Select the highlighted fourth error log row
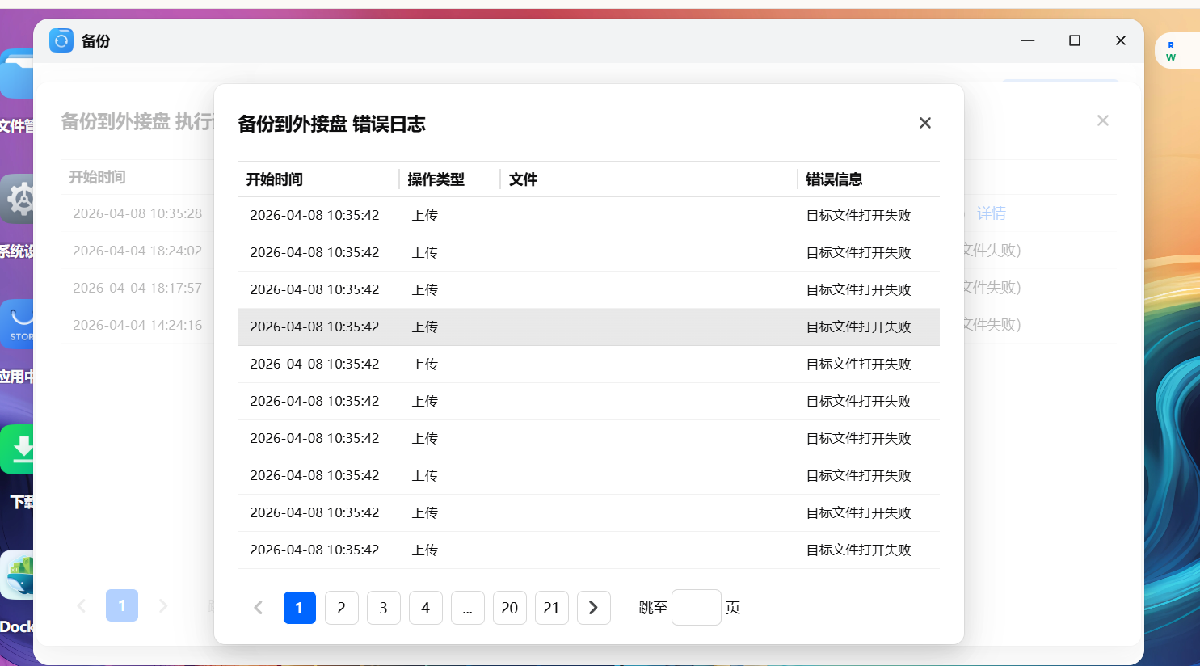This screenshot has width=1200, height=666. tap(588, 327)
